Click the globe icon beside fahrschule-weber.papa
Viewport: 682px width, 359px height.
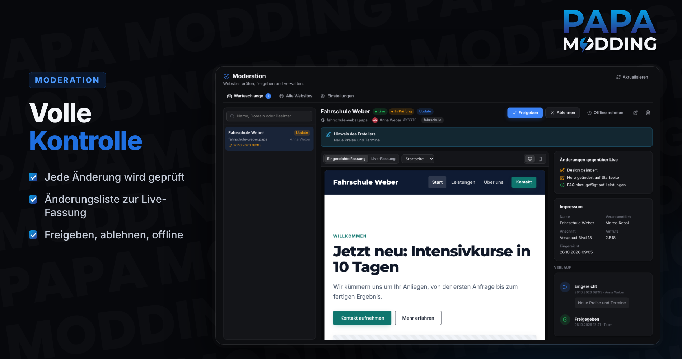(x=323, y=120)
